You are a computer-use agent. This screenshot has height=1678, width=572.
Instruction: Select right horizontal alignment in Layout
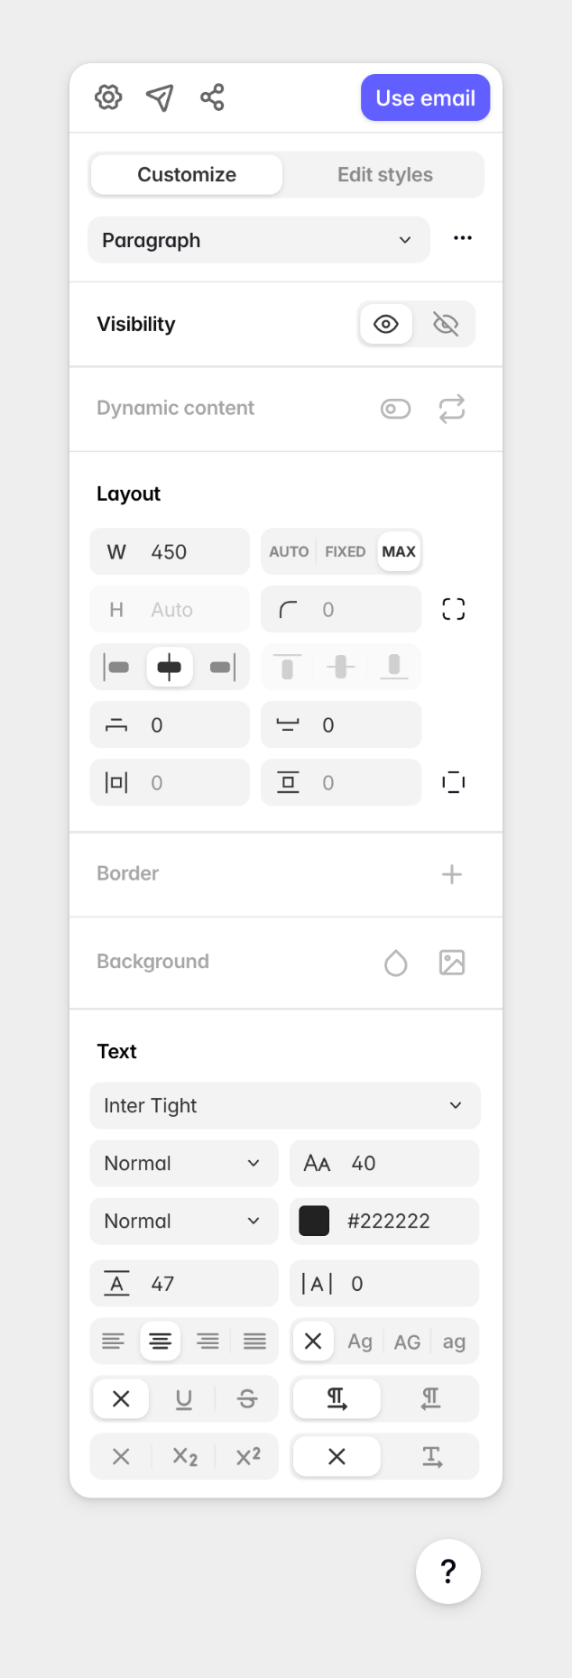222,667
